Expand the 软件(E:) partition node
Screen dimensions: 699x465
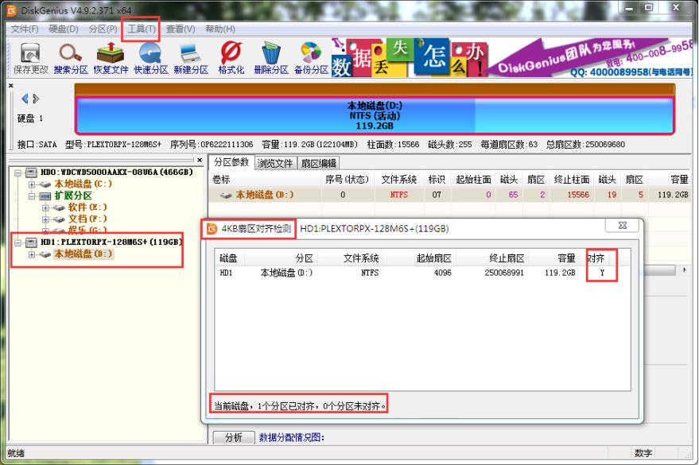[x=45, y=207]
